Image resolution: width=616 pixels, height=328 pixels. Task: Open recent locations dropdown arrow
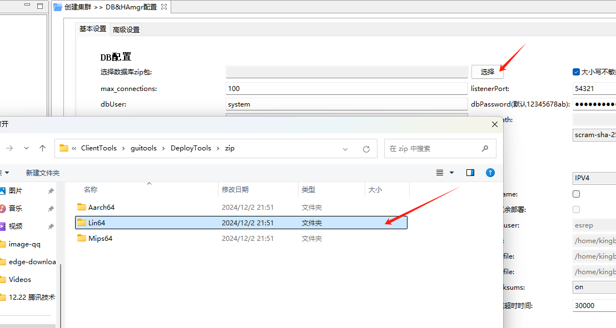click(26, 148)
